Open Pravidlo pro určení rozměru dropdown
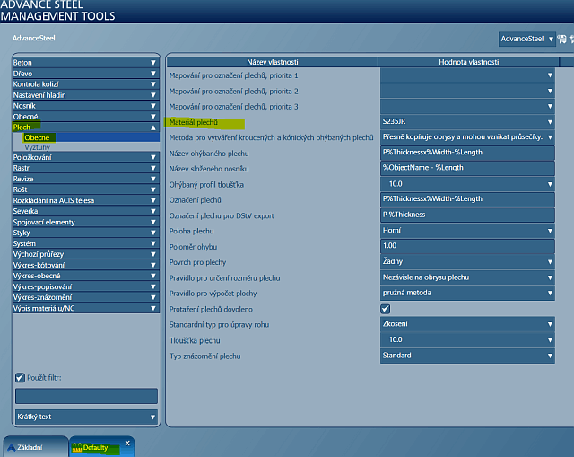The image size is (574, 457). 467,277
